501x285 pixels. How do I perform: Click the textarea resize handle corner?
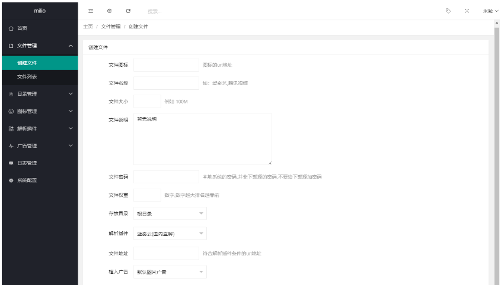point(270,163)
